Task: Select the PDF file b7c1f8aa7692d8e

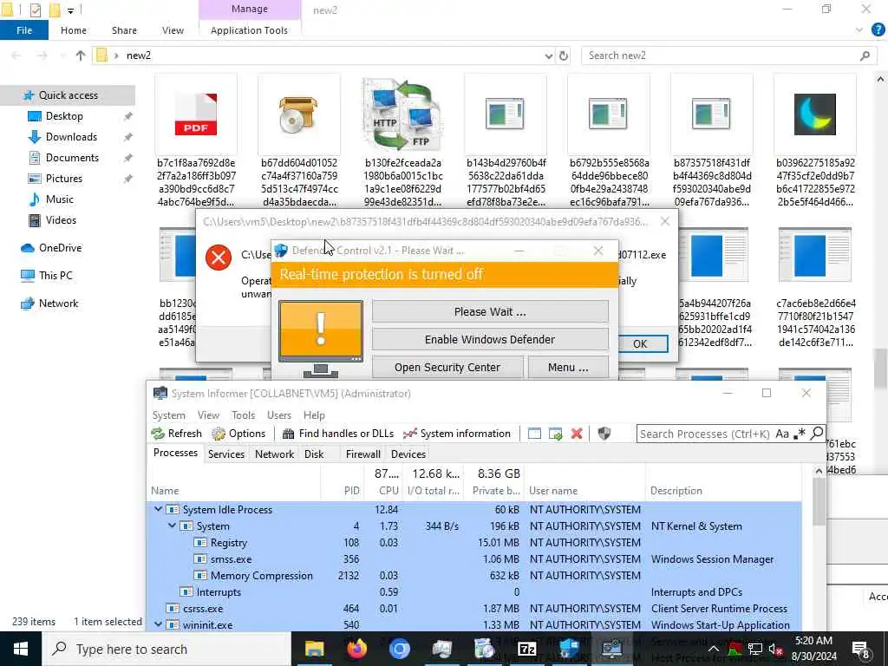Action: (196, 141)
